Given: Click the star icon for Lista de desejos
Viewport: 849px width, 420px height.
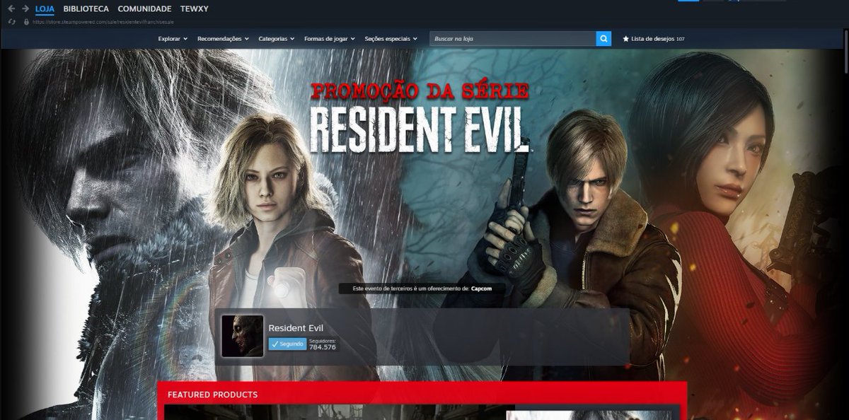Looking at the screenshot, I should pyautogui.click(x=625, y=39).
